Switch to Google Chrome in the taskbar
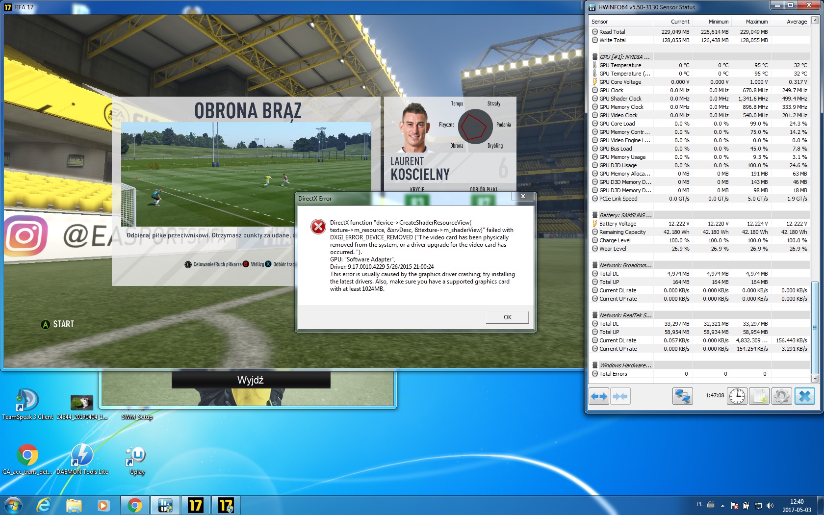 (134, 505)
